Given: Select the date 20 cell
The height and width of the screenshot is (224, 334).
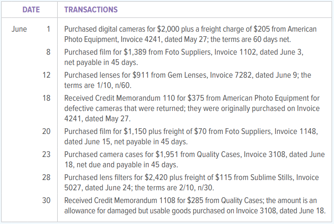Looking at the screenshot, I should click(x=47, y=132).
